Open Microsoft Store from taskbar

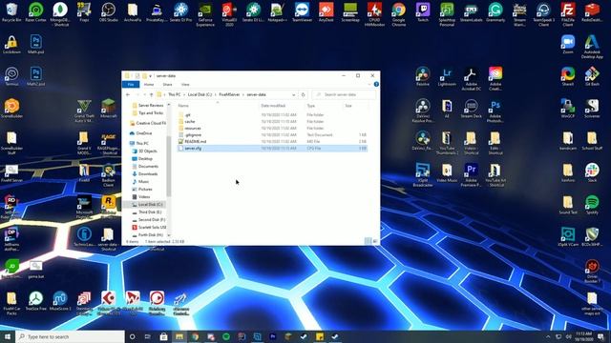(163, 336)
